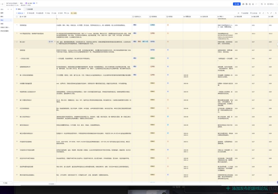The height and width of the screenshot is (194, 278).
Task: Open the more options ellipsis in header
Action: [256, 4]
